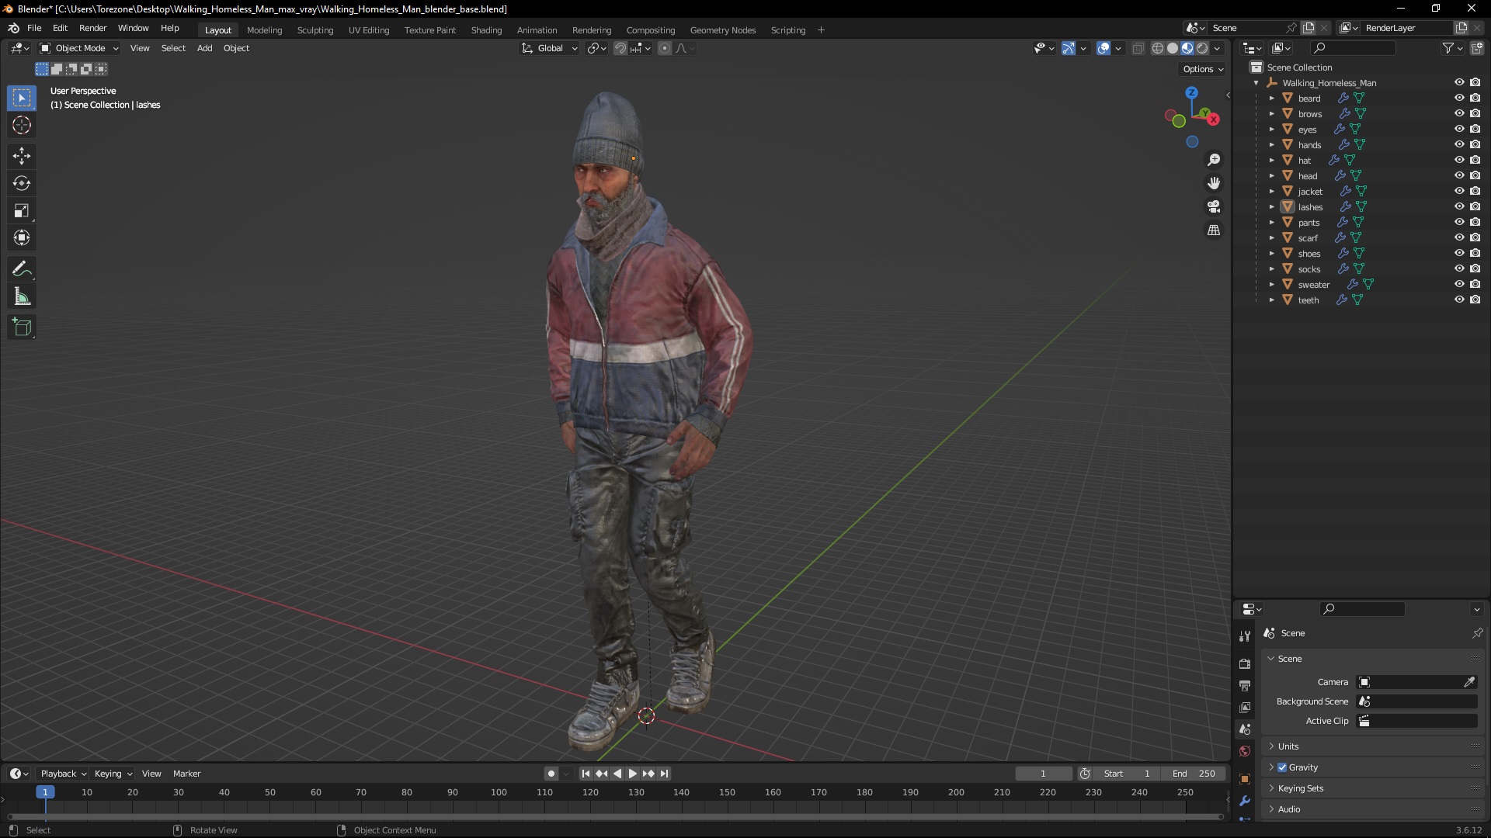This screenshot has width=1491, height=838.
Task: Select the Scale tool
Action: (x=22, y=210)
